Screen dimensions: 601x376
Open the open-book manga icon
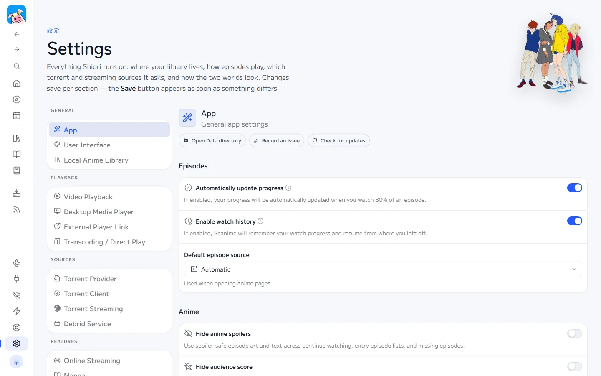click(17, 154)
